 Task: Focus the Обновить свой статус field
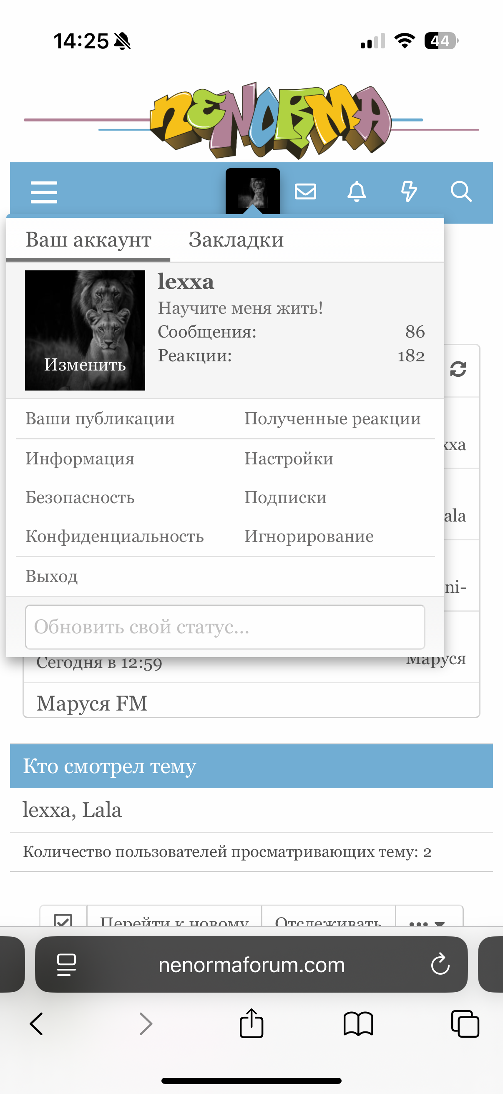(225, 627)
